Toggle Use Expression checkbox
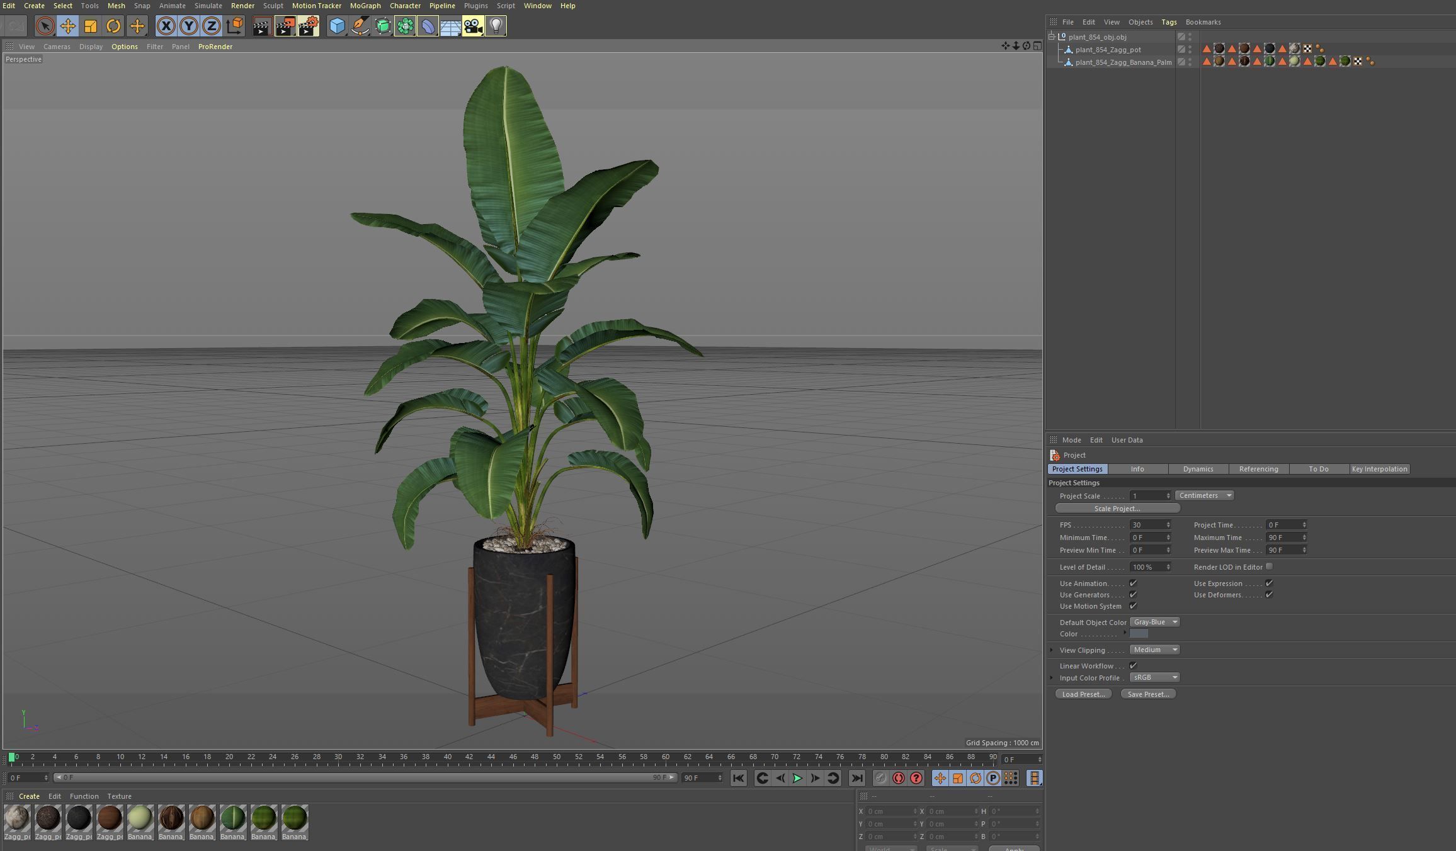This screenshot has width=1456, height=851. tap(1270, 583)
